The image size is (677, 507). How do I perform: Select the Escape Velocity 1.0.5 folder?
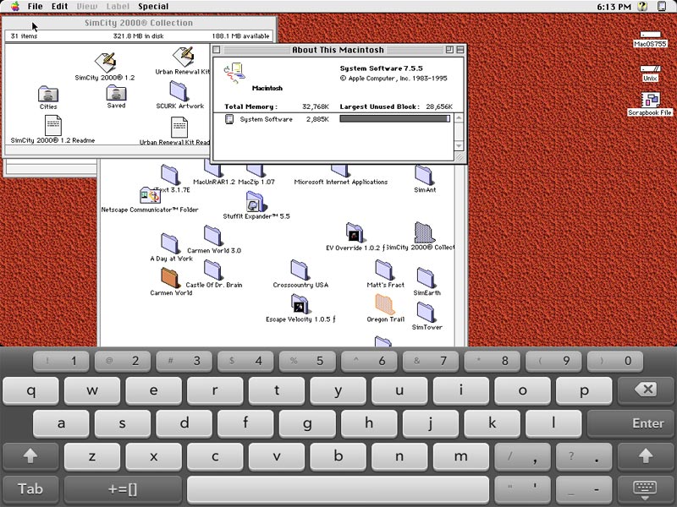pyautogui.click(x=300, y=303)
